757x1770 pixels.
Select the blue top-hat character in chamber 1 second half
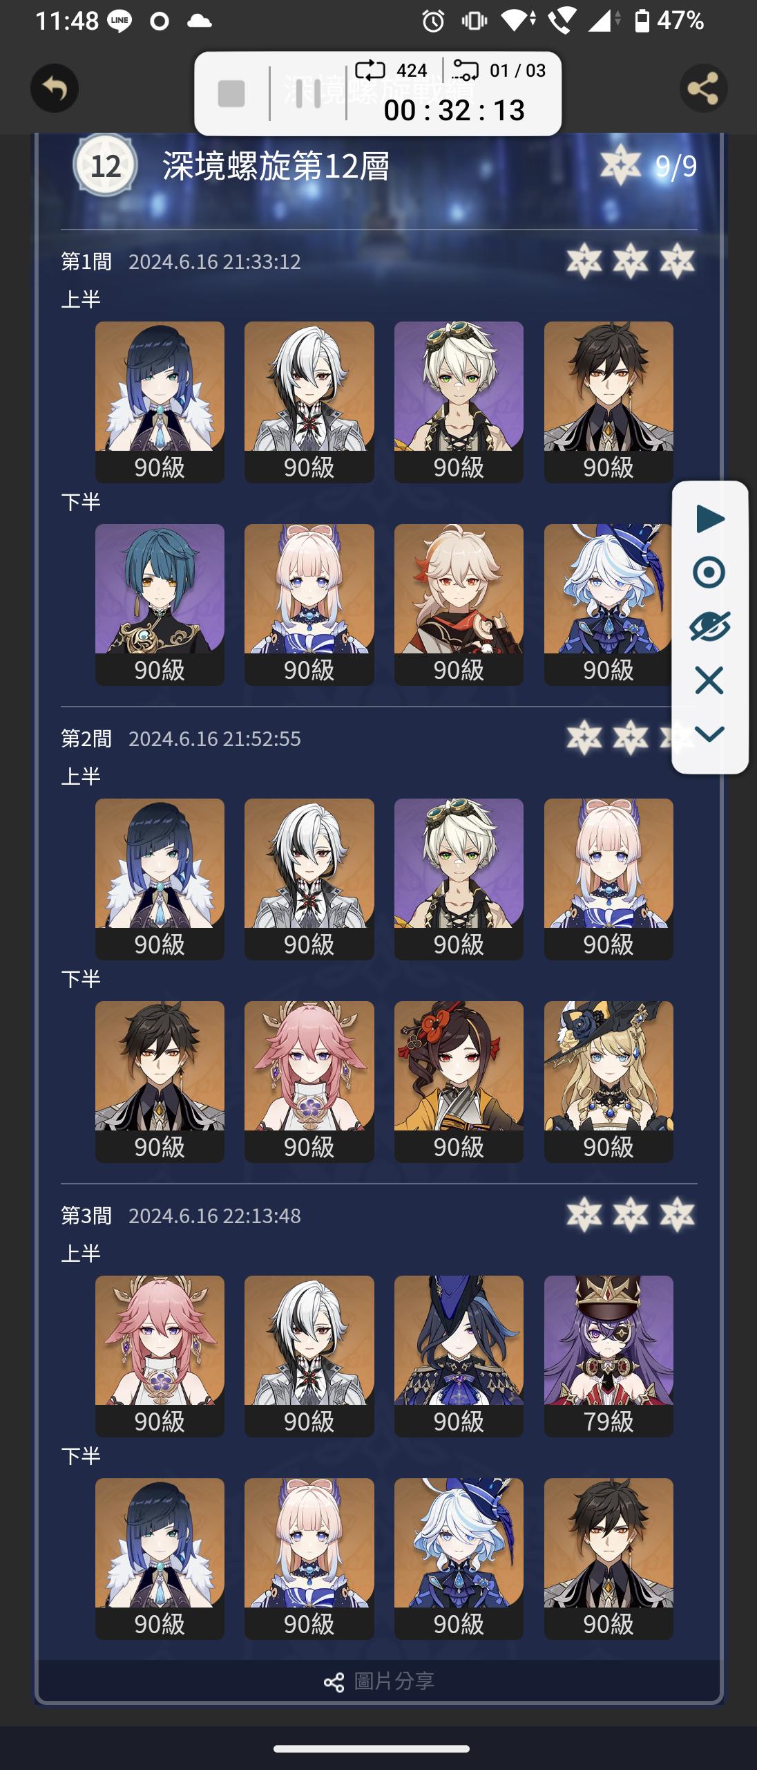[609, 604]
